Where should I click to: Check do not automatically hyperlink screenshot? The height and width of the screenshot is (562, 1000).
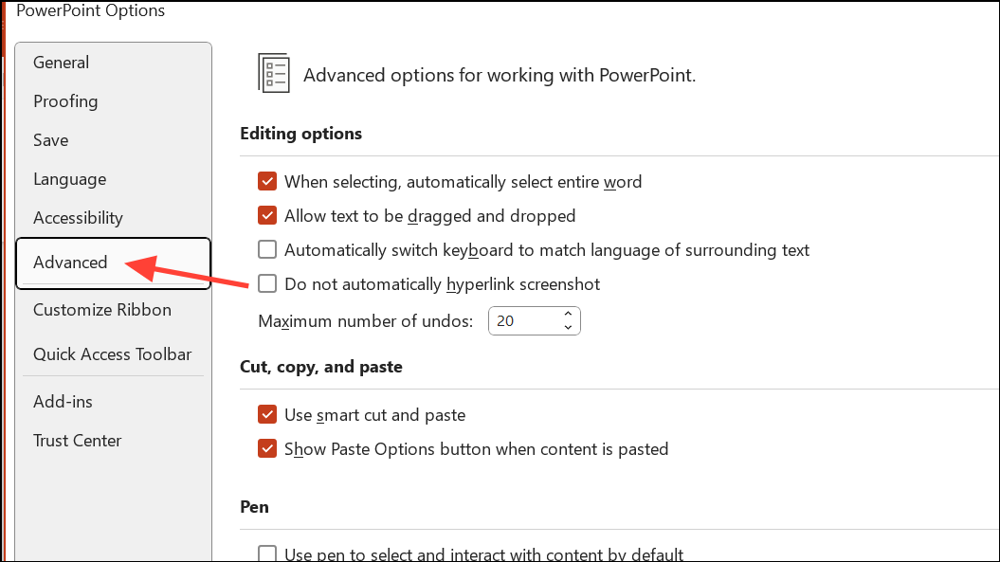[x=267, y=283]
